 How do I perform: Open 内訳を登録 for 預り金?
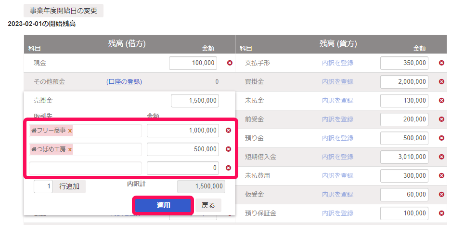coord(337,138)
